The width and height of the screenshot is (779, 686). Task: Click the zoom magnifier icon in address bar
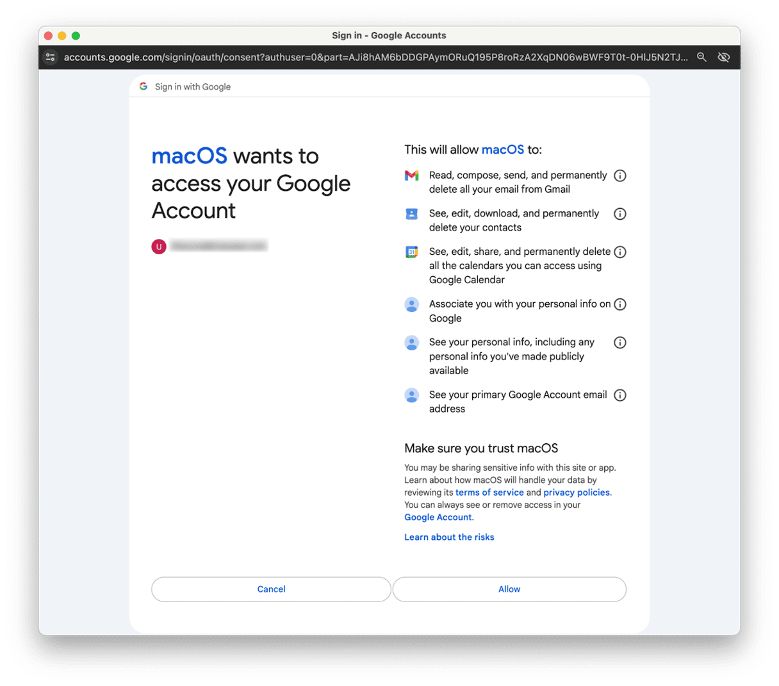701,57
